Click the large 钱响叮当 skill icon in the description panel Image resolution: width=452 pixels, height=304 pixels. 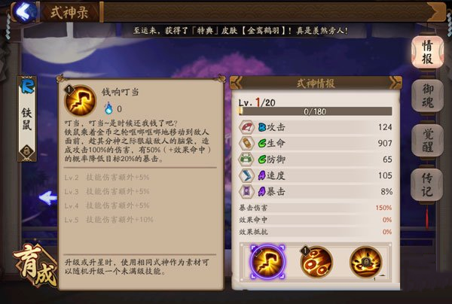(80, 100)
